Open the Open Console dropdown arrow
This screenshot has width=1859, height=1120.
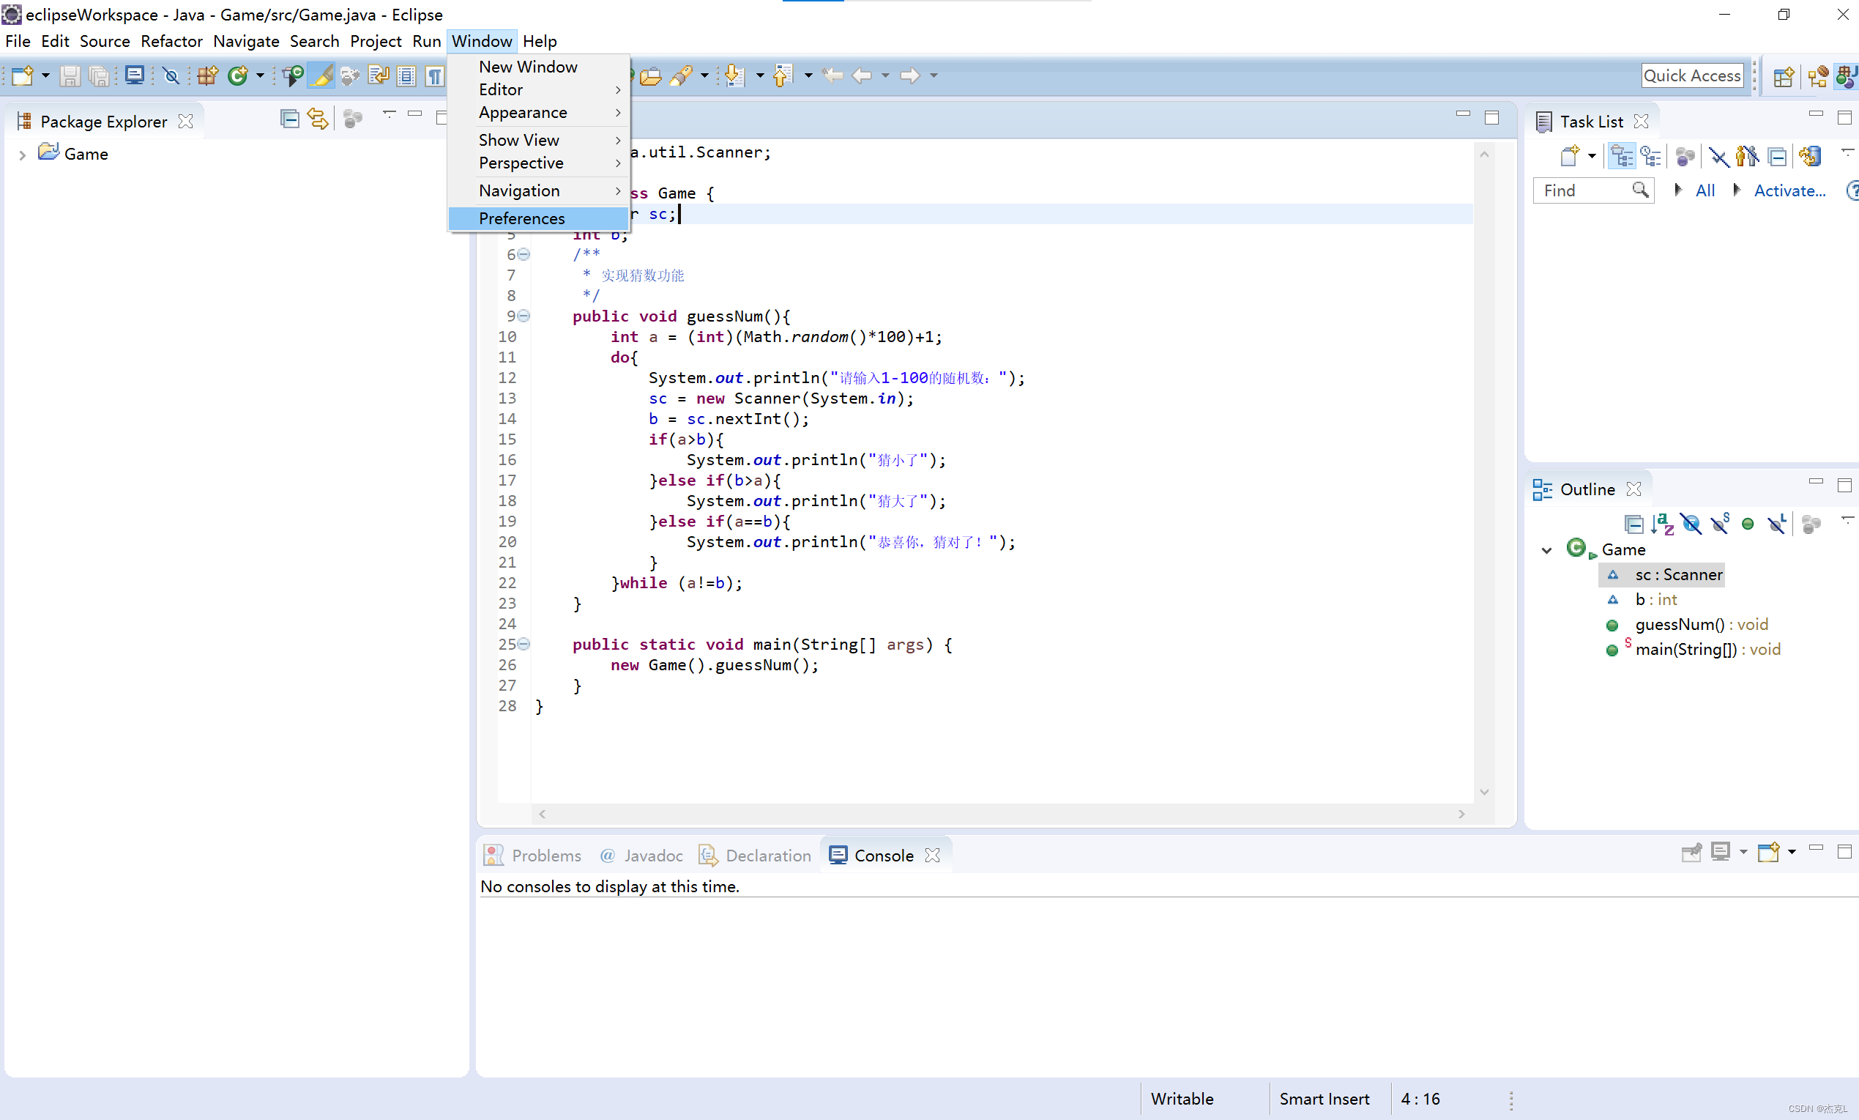[x=1792, y=852]
